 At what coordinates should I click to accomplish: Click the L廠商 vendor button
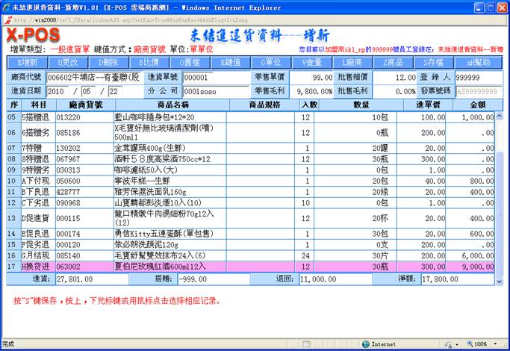352,62
